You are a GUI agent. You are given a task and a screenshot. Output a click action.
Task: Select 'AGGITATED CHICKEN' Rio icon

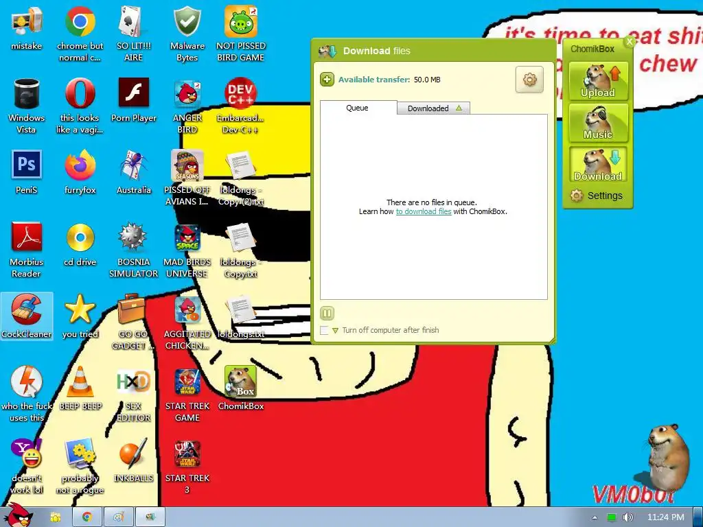(x=187, y=323)
